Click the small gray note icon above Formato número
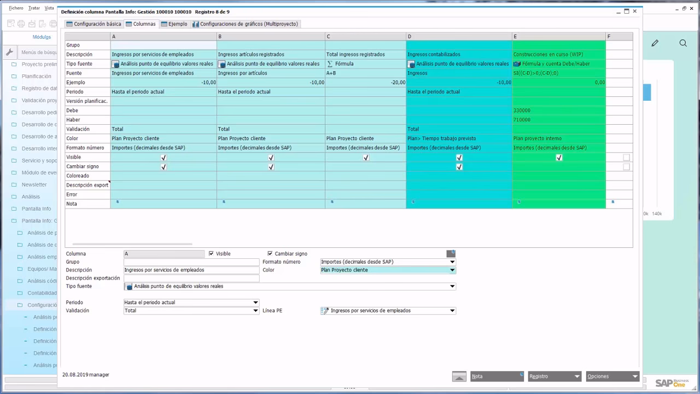The image size is (700, 394). click(451, 253)
